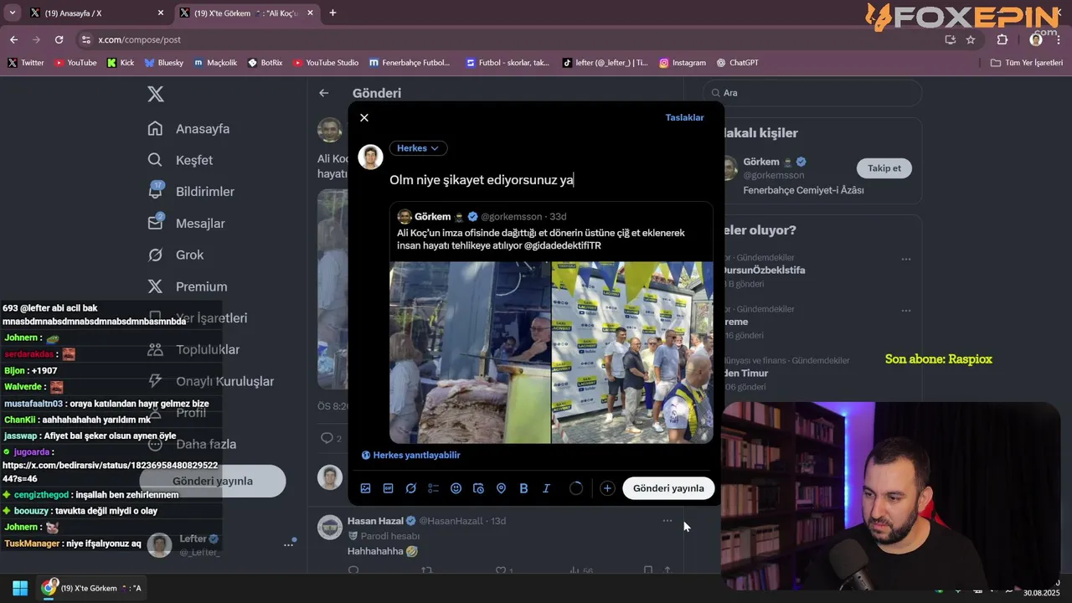Screen dimensions: 1072x603
Task: Publish with dialog's Gönderi yayınla button
Action: (x=668, y=488)
